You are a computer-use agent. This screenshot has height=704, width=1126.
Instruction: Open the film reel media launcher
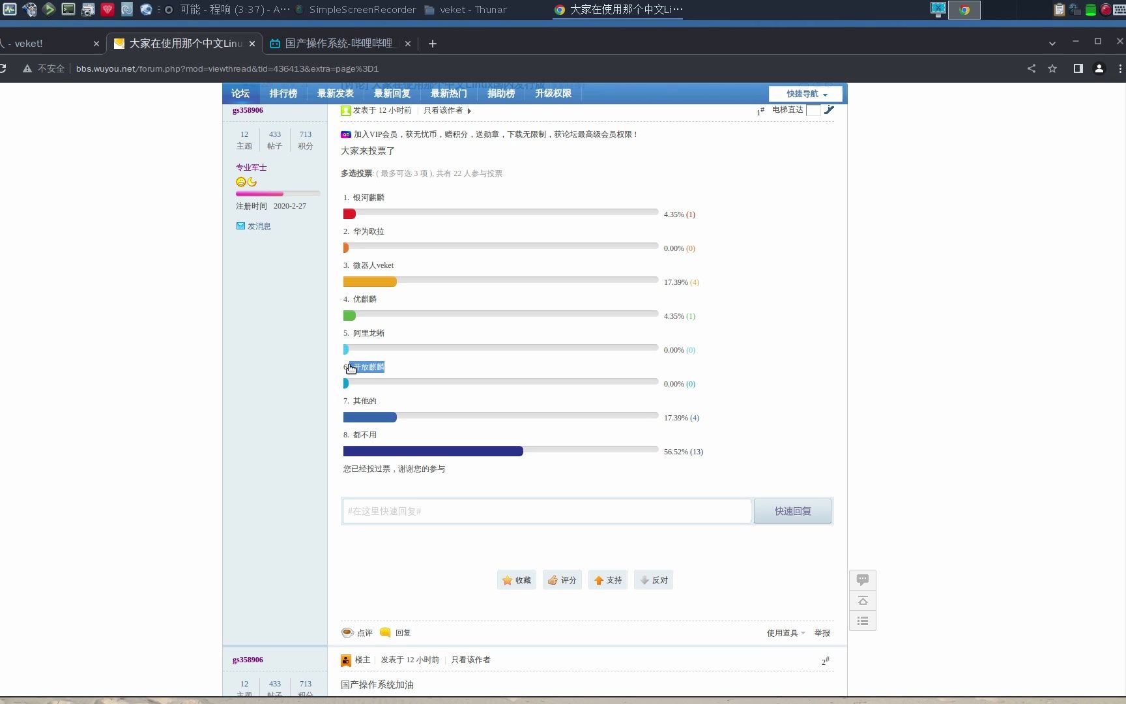29,9
